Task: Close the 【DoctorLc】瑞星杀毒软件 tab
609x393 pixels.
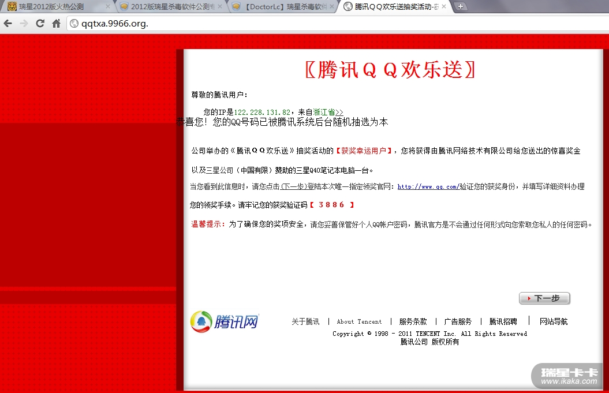Action: pyautogui.click(x=332, y=6)
